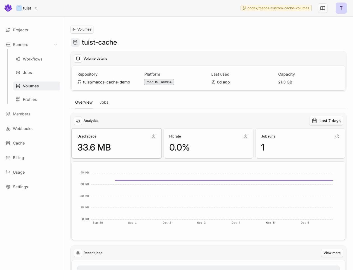Go back to Volumes list

82,29
